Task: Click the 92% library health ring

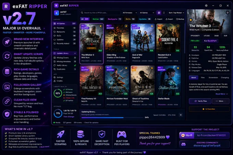Action: pos(58,93)
